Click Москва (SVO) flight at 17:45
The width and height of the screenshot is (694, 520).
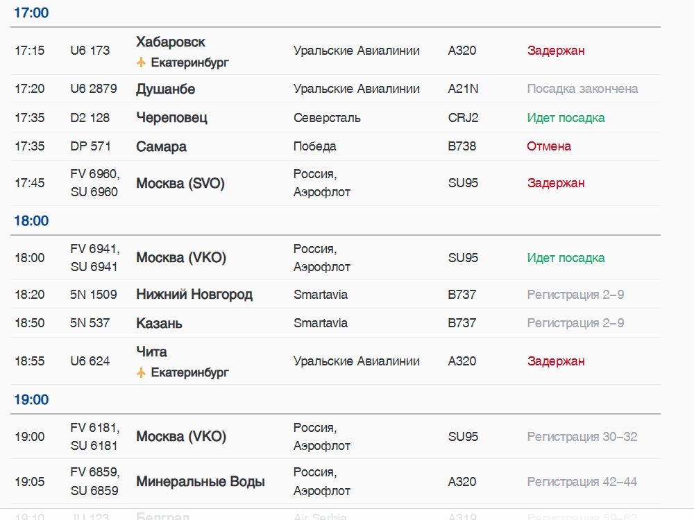click(x=335, y=183)
